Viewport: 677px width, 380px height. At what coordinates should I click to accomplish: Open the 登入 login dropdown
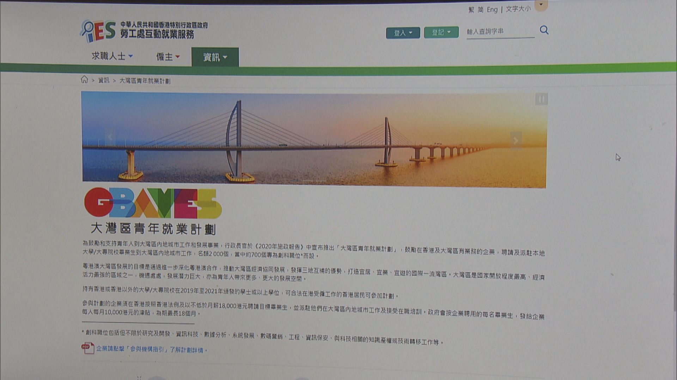[x=403, y=32]
